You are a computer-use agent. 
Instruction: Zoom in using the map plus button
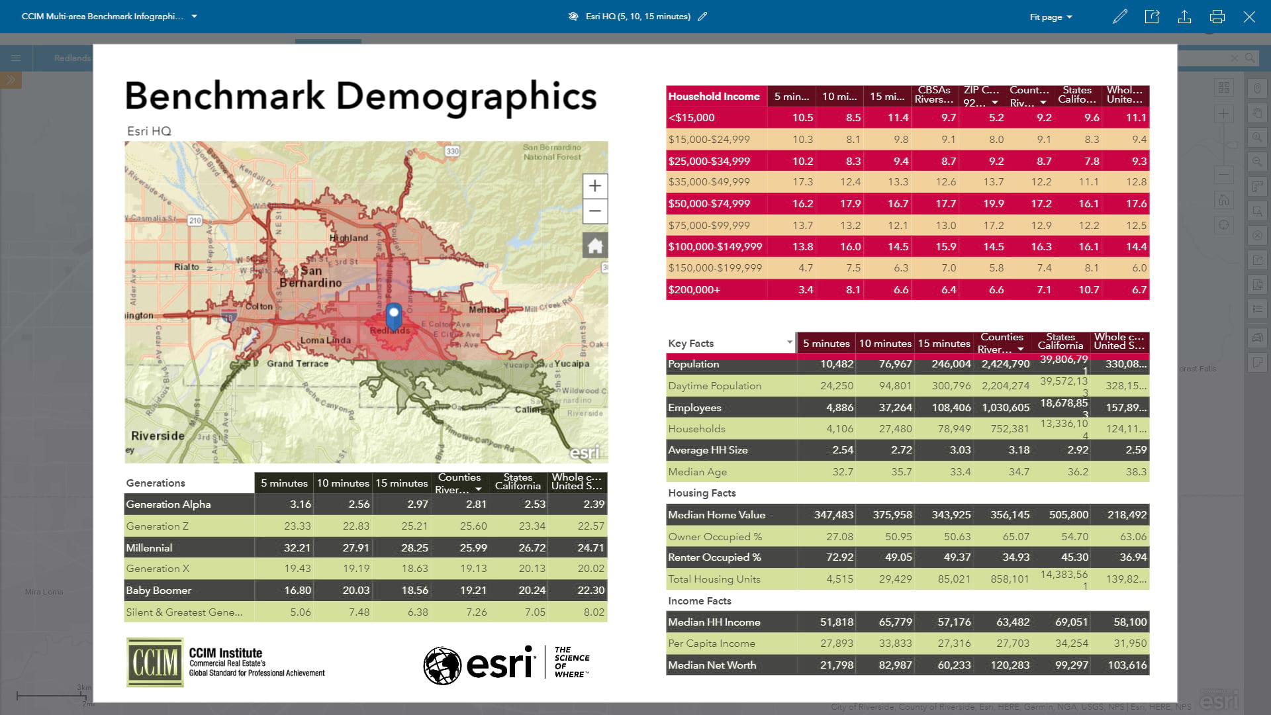click(594, 186)
